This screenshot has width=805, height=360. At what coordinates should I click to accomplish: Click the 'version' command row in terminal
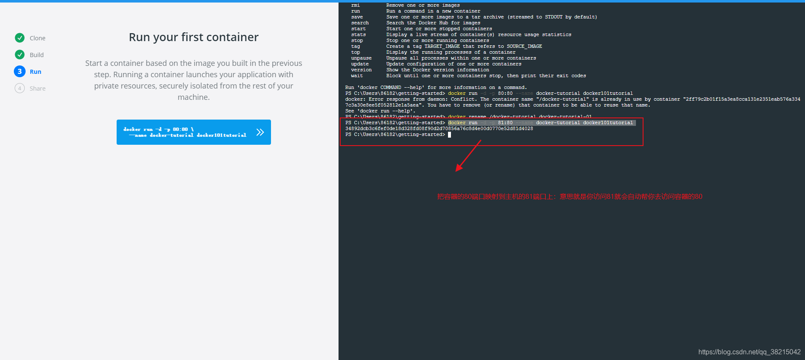click(420, 70)
